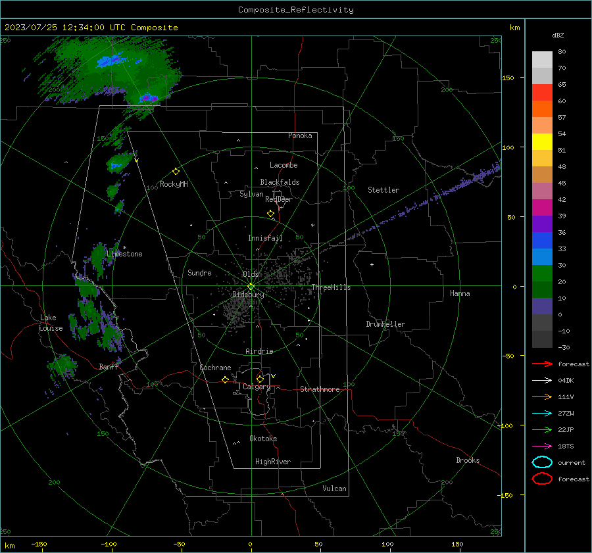Click the Hanna town label
592x553 pixels.
click(x=460, y=293)
